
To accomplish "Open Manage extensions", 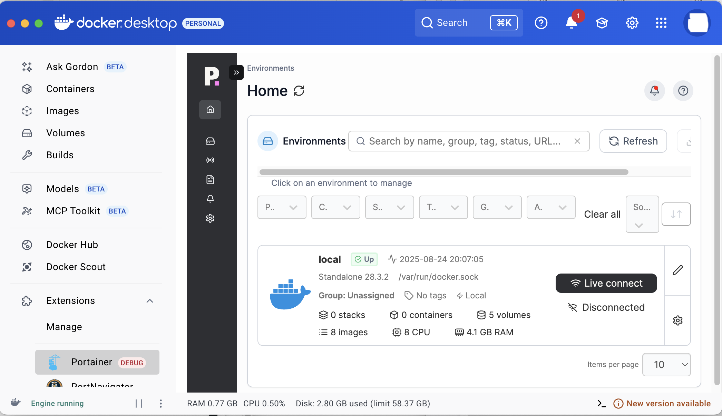I will pyautogui.click(x=64, y=327).
